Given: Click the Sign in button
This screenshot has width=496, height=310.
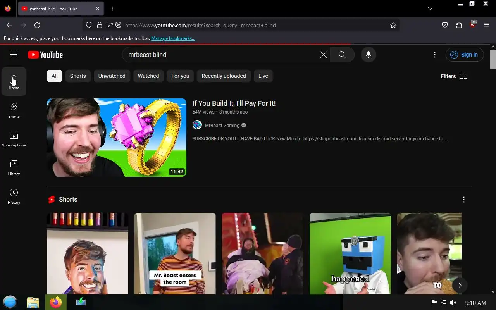Looking at the screenshot, I should point(465,55).
